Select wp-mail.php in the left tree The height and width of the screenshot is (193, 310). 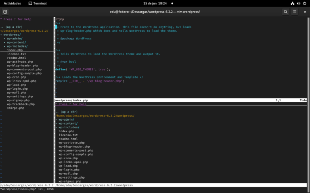tap(17, 92)
